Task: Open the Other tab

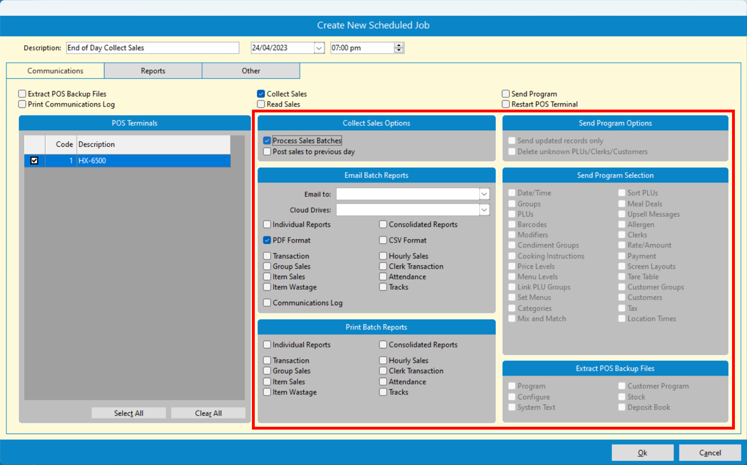Action: pos(251,71)
